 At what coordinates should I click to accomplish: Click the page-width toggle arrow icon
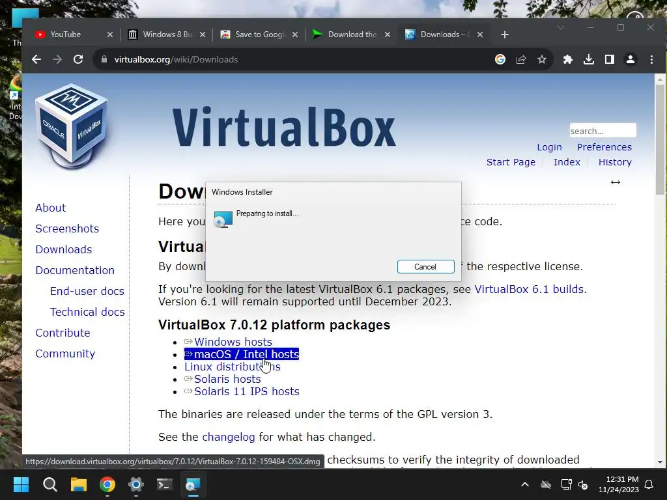tap(615, 182)
